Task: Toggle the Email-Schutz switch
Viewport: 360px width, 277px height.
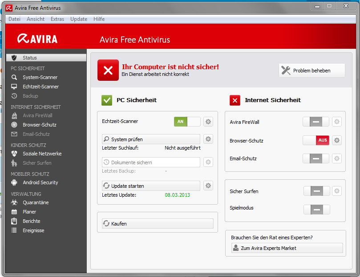Action: pyautogui.click(x=316, y=158)
